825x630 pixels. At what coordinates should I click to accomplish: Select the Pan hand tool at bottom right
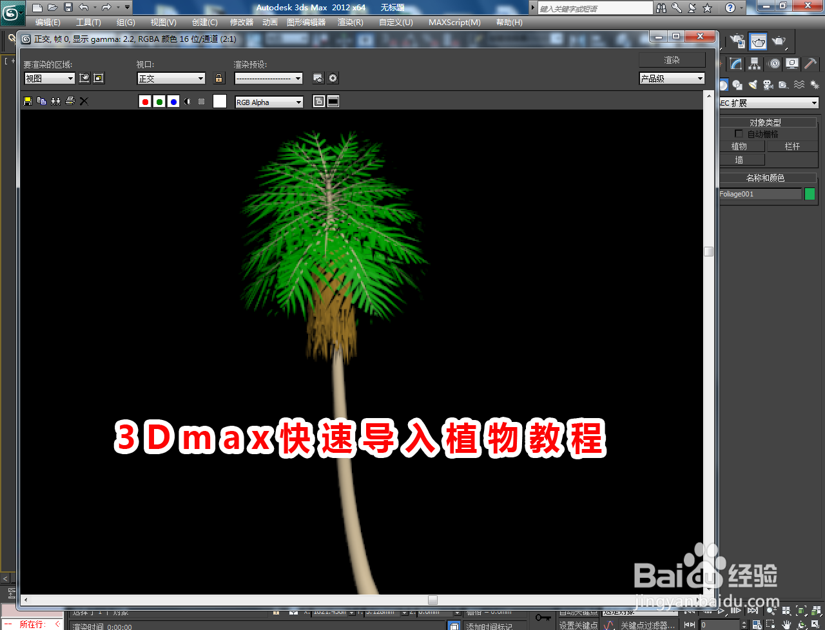pyautogui.click(x=786, y=625)
